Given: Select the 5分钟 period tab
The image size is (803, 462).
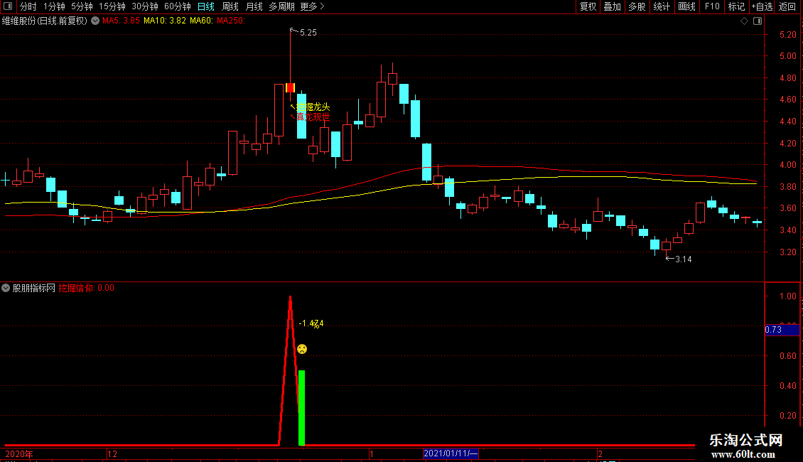Looking at the screenshot, I should 82,6.
